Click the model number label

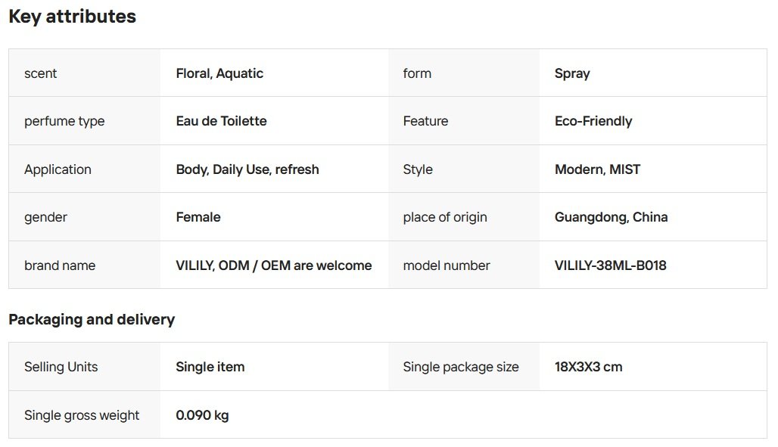(x=447, y=265)
